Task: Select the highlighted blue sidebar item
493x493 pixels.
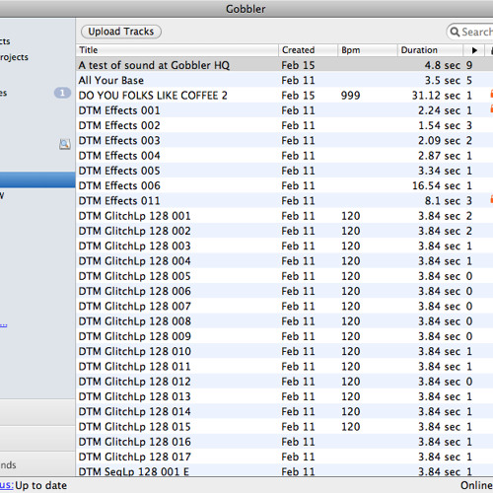Action: [x=37, y=179]
